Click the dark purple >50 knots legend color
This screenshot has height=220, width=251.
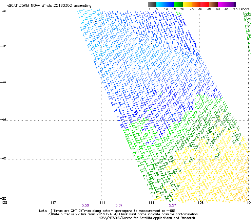tap(235, 4)
